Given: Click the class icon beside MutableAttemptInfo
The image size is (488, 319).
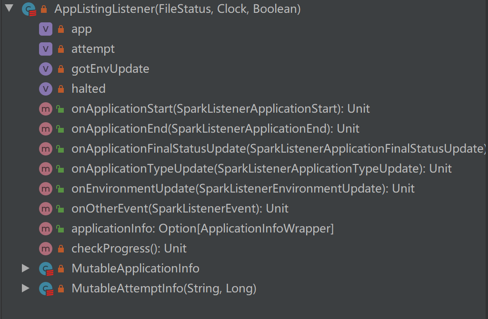Looking at the screenshot, I should click(x=45, y=289).
